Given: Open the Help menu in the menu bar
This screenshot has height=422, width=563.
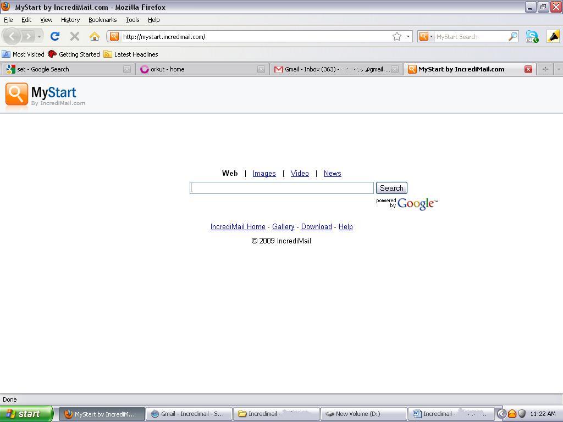Looking at the screenshot, I should [x=154, y=20].
